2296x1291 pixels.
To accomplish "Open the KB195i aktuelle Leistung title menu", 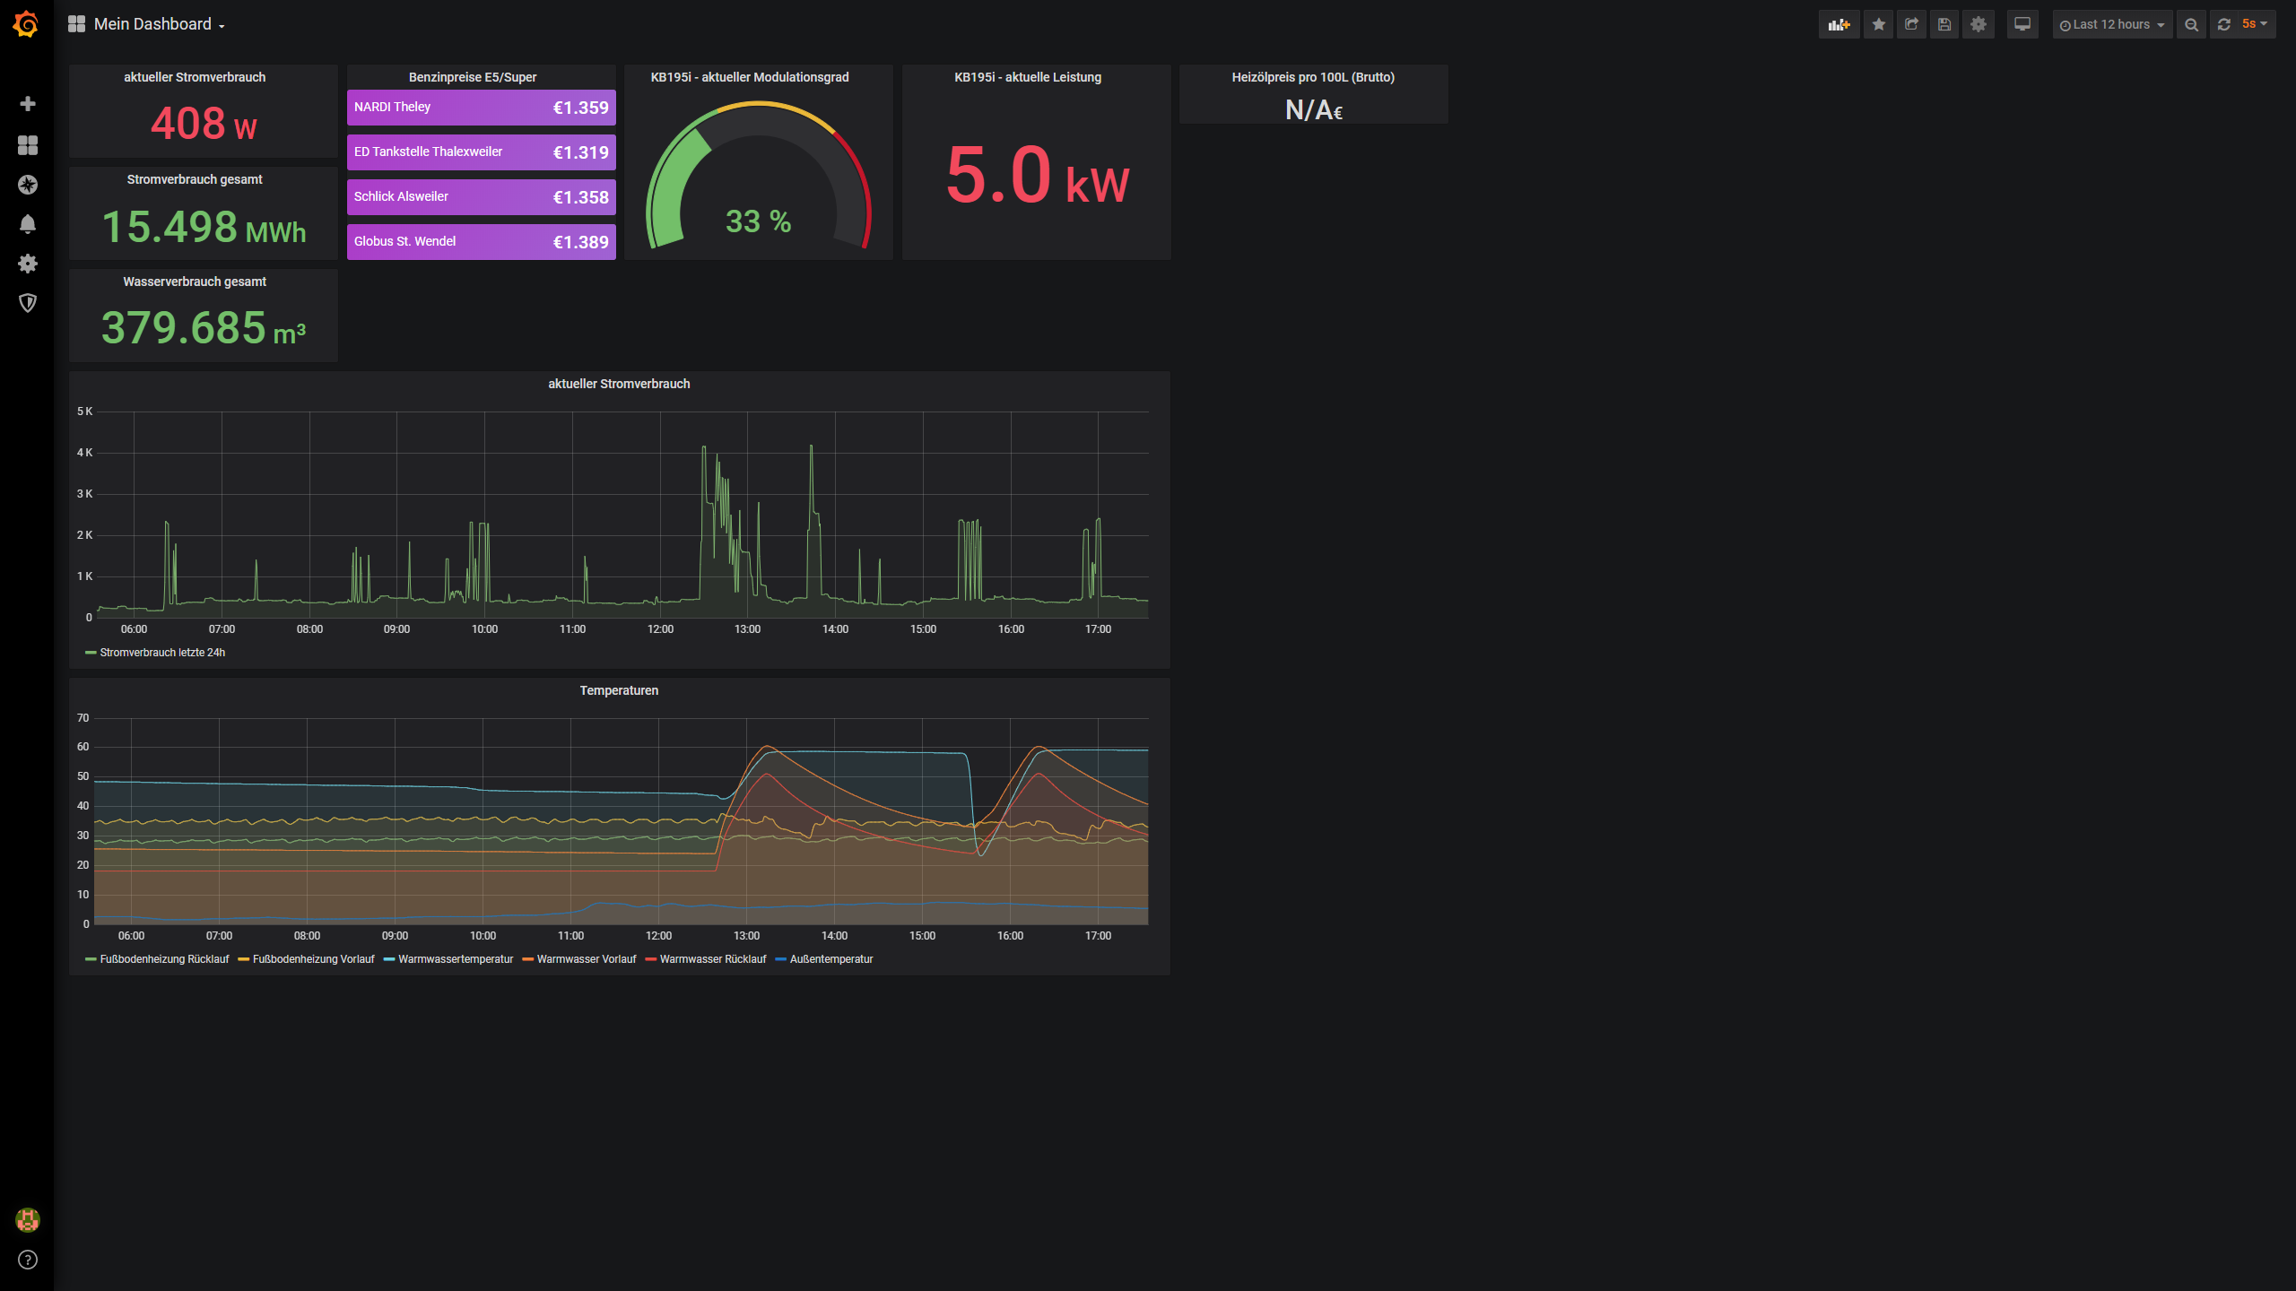I will 1028,77.
